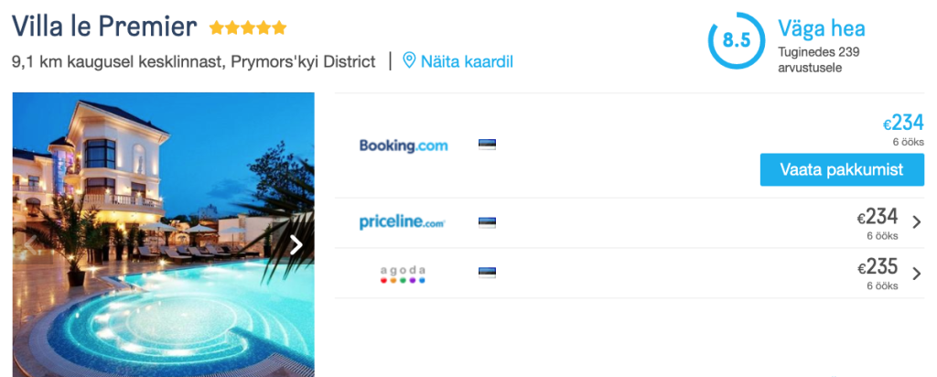
Task: Click the next photo arrow on the hotel image
Action: click(296, 244)
